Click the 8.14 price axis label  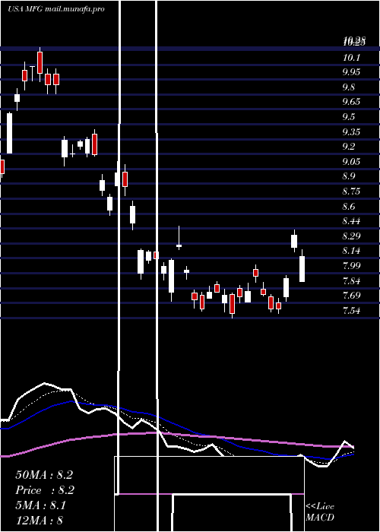[351, 251]
